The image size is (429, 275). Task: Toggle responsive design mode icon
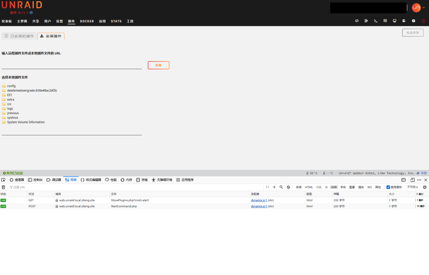412,180
